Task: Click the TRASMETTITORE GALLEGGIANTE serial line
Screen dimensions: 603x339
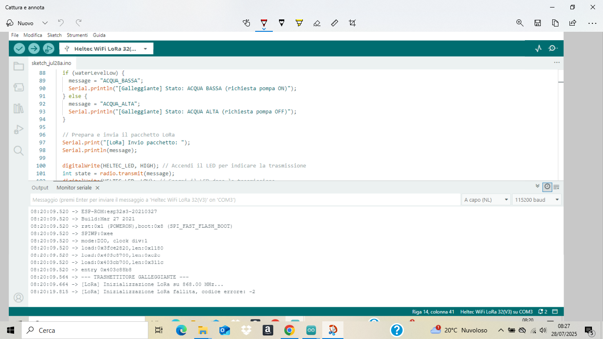Action: (x=110, y=277)
